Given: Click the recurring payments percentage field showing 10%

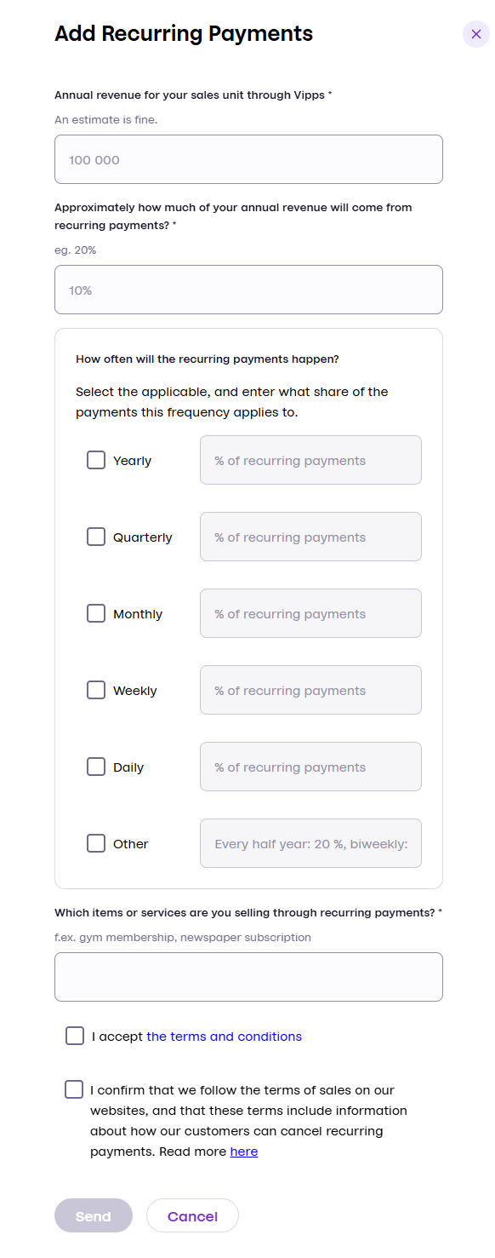Looking at the screenshot, I should pyautogui.click(x=248, y=289).
